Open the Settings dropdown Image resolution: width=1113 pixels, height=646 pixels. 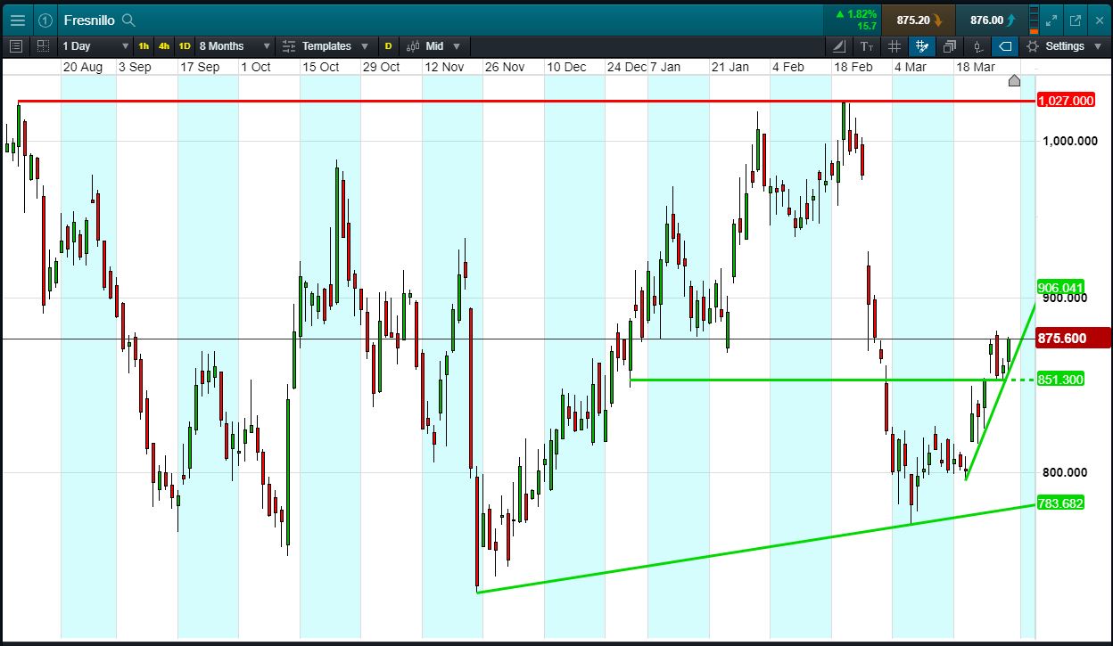(1064, 45)
